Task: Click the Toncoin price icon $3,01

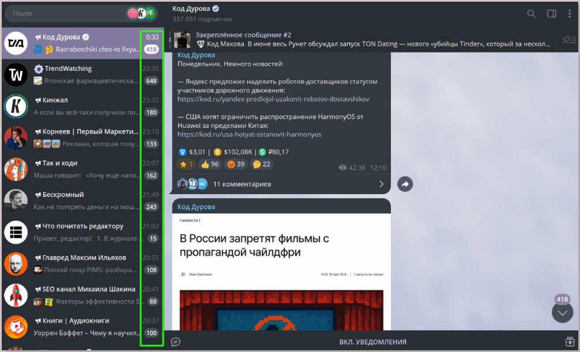Action: pos(182,152)
